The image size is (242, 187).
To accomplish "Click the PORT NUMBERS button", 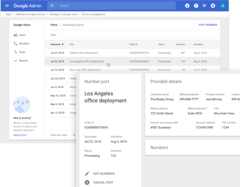I will 208,25.
